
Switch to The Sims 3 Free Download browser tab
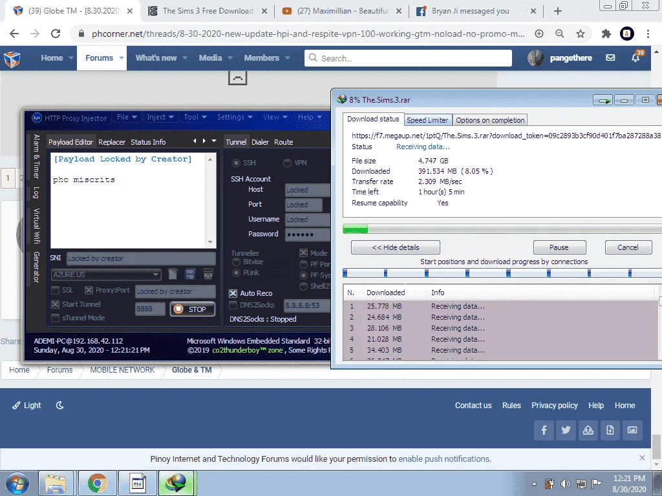pyautogui.click(x=208, y=11)
